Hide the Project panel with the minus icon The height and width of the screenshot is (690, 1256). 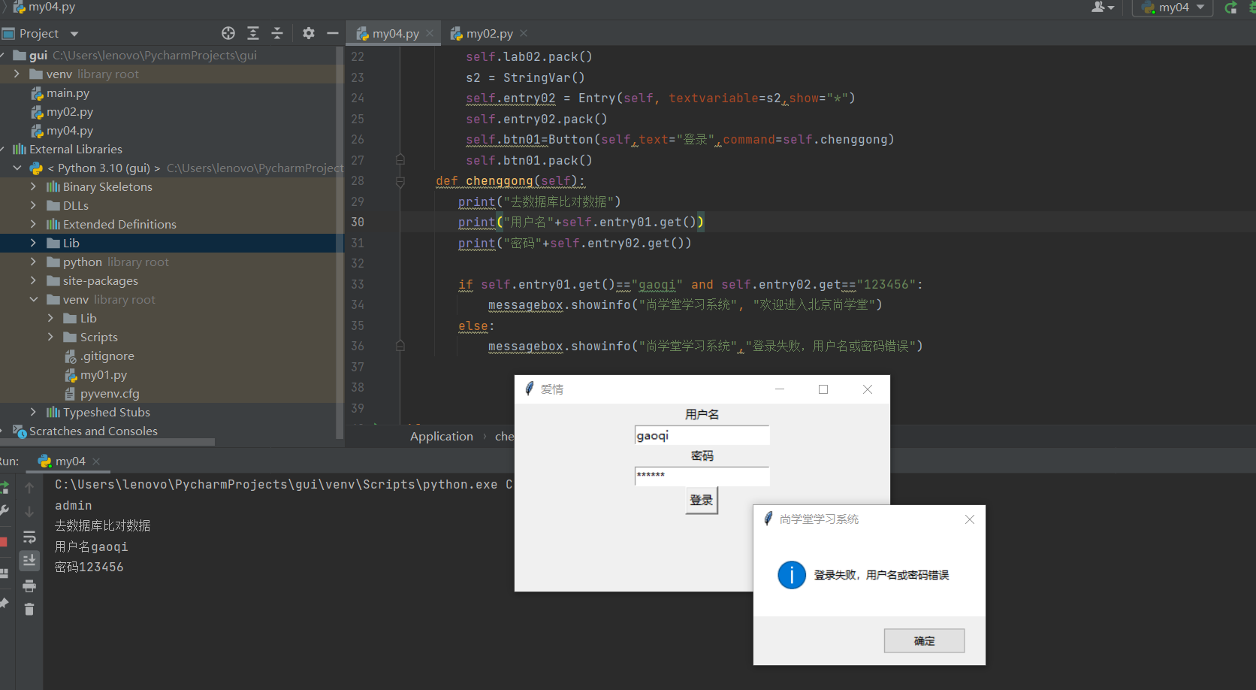click(332, 33)
